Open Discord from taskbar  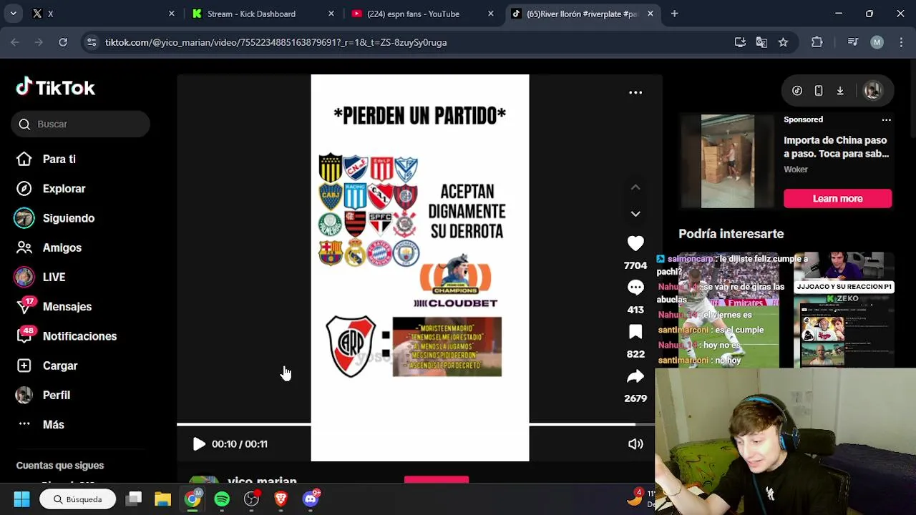click(311, 499)
